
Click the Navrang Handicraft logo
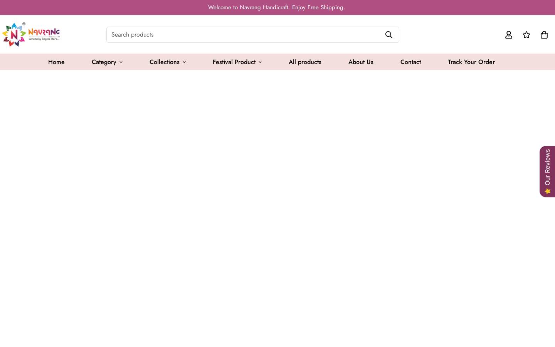pyautogui.click(x=31, y=35)
